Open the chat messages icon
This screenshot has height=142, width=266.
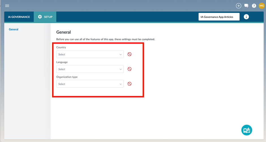click(x=246, y=6)
